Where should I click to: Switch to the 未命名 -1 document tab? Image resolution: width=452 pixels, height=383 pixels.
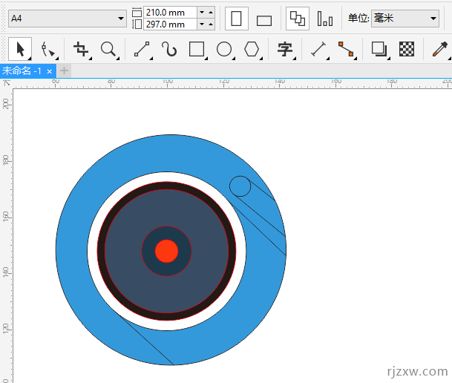(x=22, y=71)
